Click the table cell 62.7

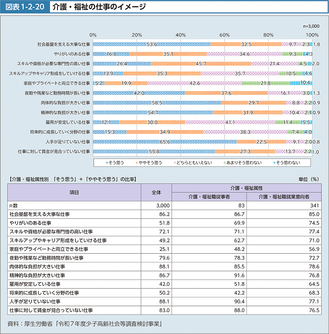pos(239,241)
